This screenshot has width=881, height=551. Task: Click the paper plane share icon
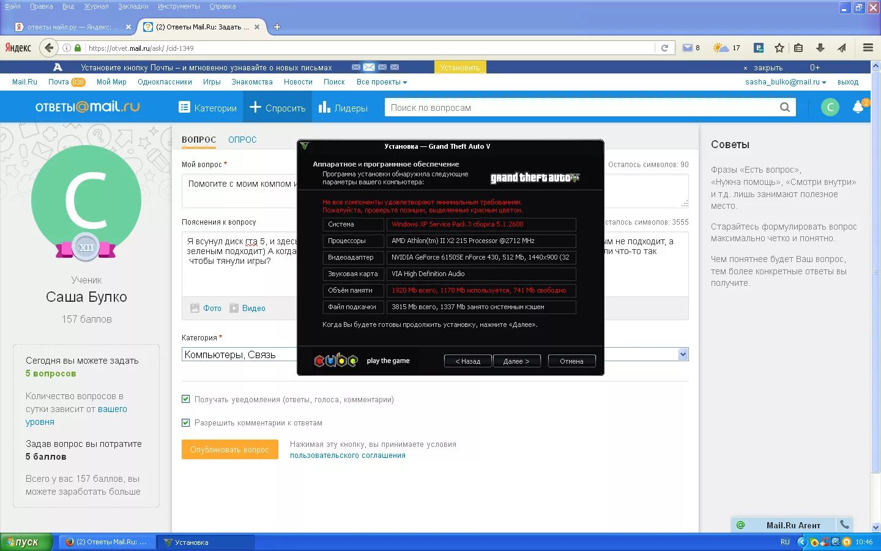pos(842,48)
